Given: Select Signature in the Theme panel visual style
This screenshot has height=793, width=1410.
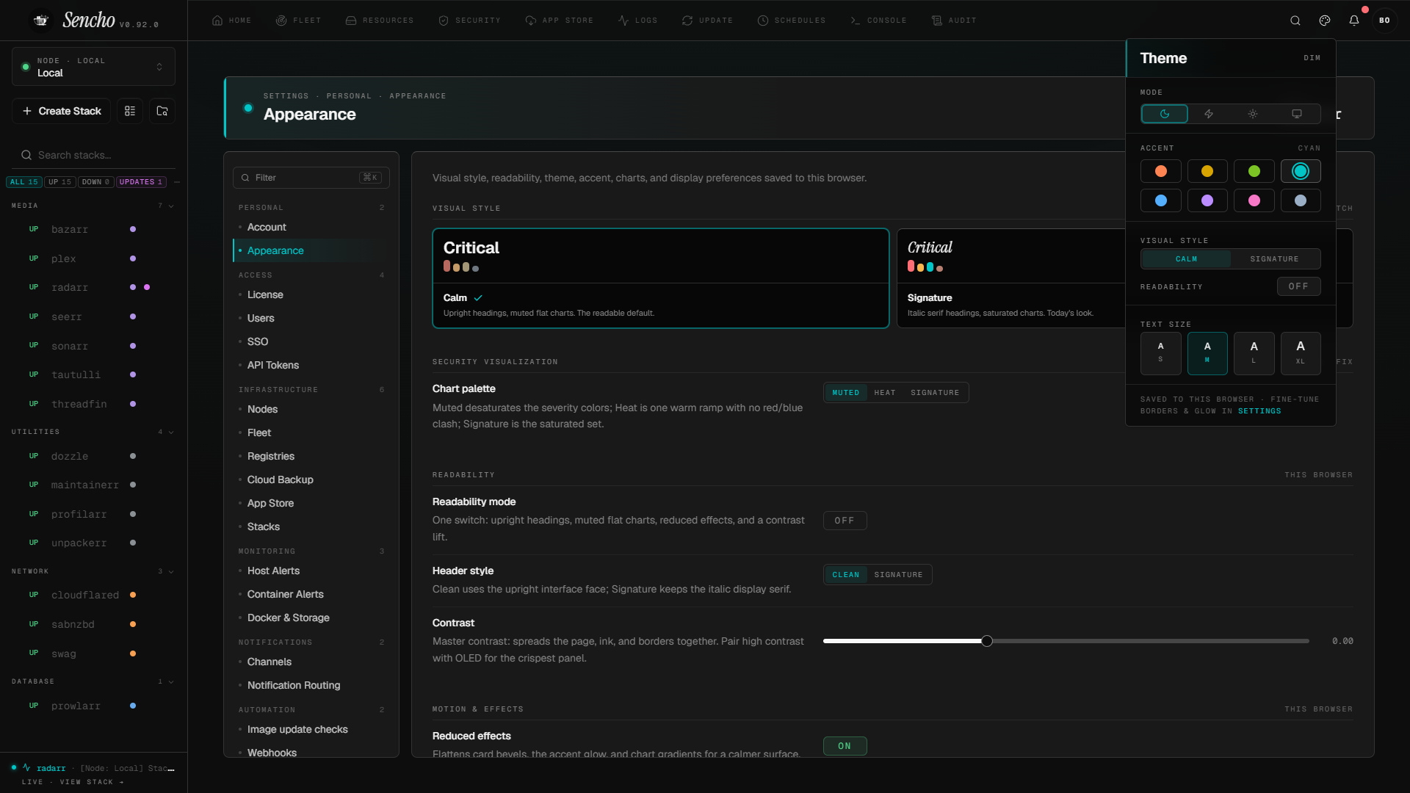Looking at the screenshot, I should pyautogui.click(x=1274, y=259).
